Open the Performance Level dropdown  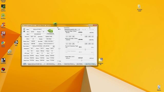(72, 30)
